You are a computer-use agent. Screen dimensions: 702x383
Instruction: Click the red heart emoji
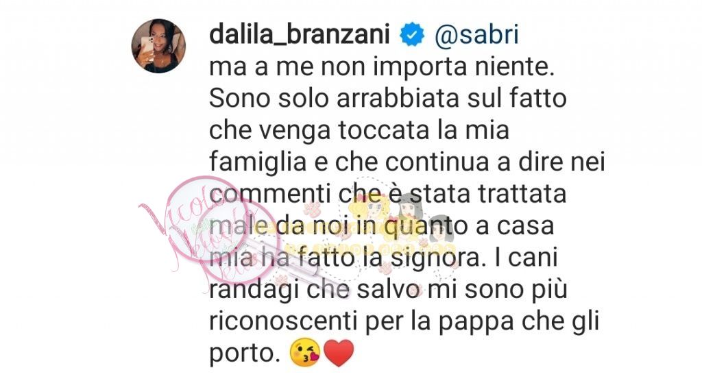click(339, 353)
